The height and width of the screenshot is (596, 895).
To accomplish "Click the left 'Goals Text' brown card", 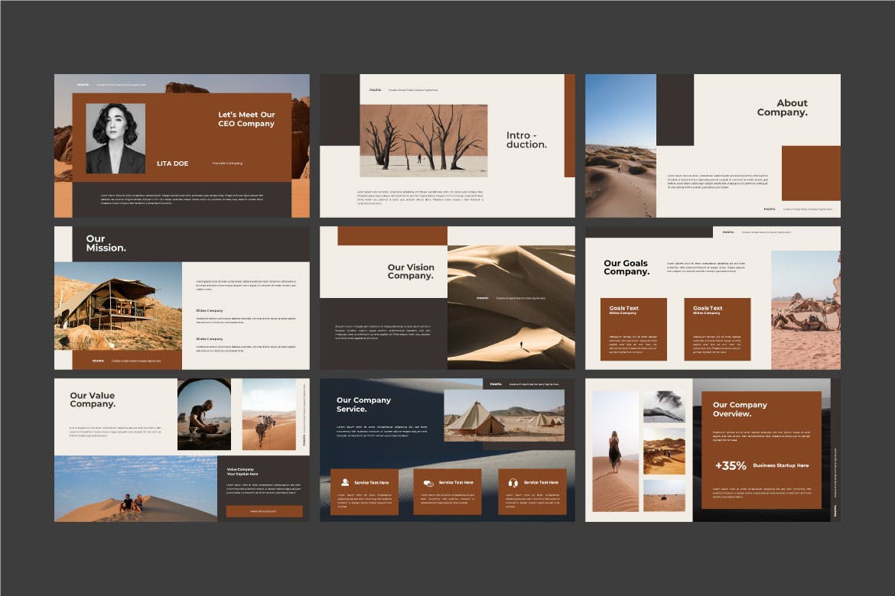I will tap(633, 329).
